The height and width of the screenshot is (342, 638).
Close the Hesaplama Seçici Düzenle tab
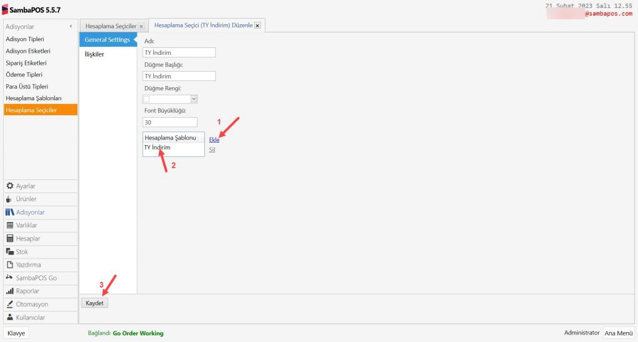point(257,26)
